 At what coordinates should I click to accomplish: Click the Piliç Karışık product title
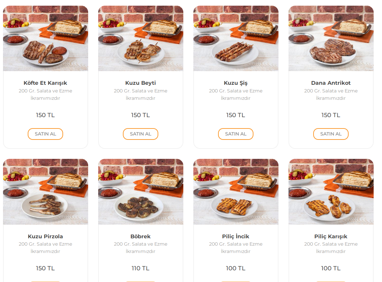click(x=331, y=237)
